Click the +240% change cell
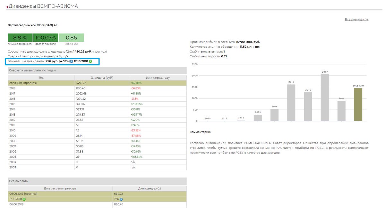Viewport: 385px width, 208px height. point(158,125)
